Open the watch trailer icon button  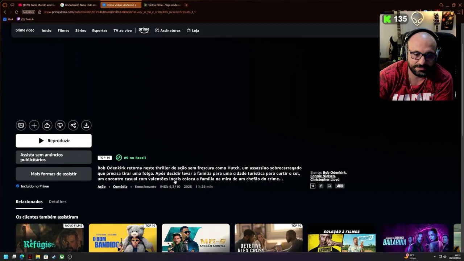[21, 125]
